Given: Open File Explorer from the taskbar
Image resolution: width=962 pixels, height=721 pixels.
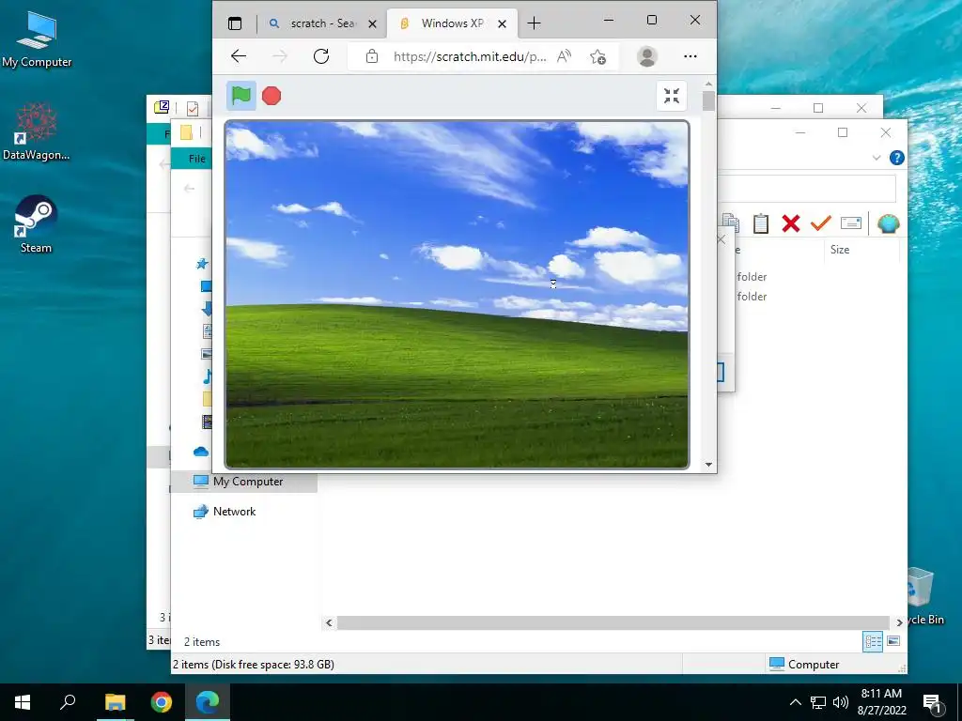Looking at the screenshot, I should (115, 702).
